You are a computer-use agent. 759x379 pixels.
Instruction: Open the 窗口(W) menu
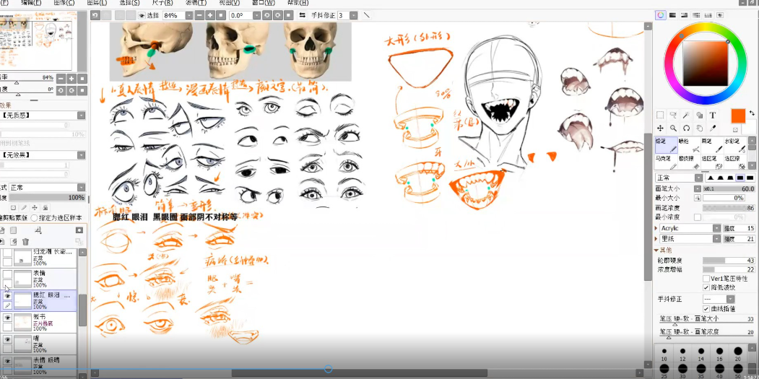click(x=263, y=3)
